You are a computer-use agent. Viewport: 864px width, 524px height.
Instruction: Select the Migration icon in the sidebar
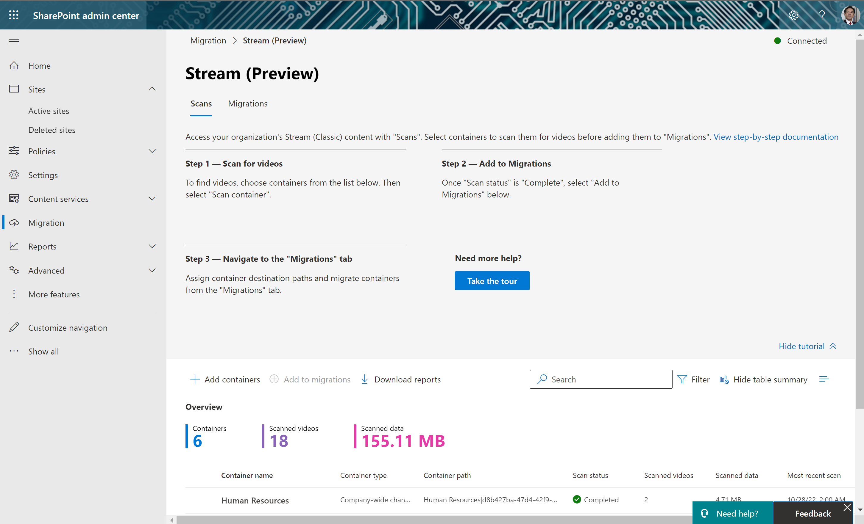[x=14, y=222]
